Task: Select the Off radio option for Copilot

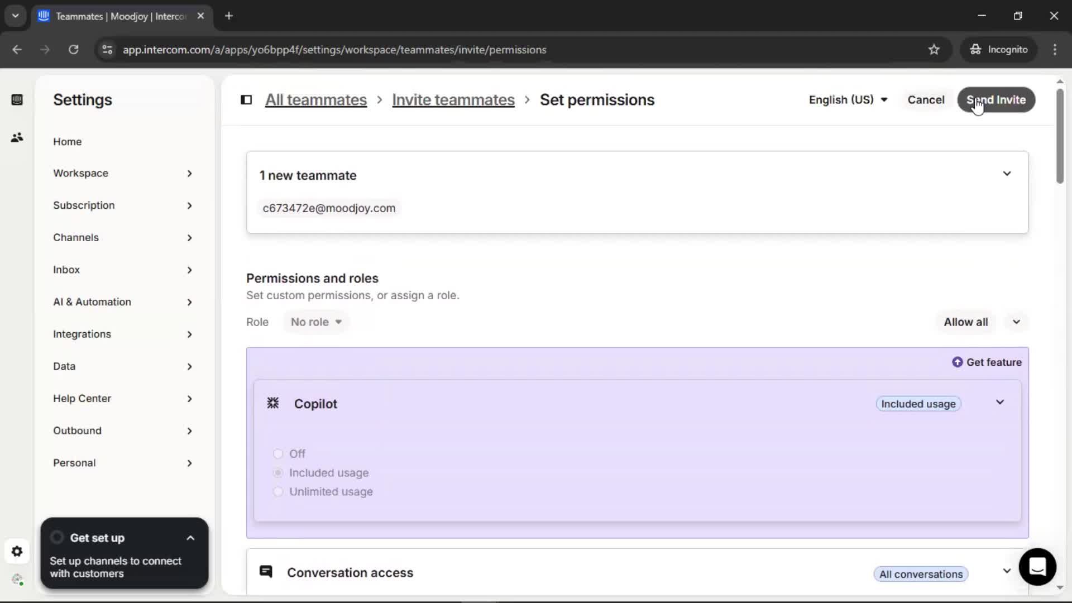Action: click(277, 454)
